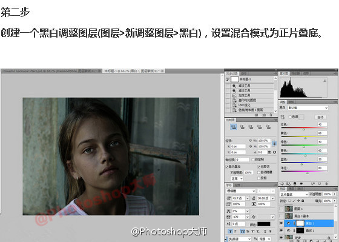This screenshot has height=242, width=339.
Task: Toggle All Caps in Character panel
Action: (x=243, y=232)
